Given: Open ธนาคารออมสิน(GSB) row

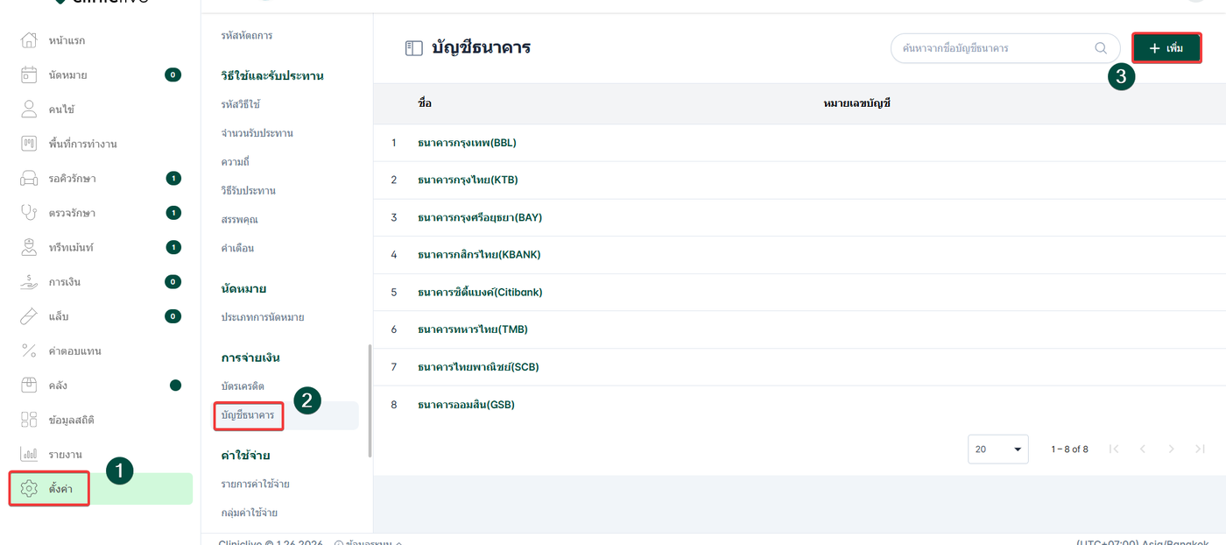Looking at the screenshot, I should coord(800,405).
